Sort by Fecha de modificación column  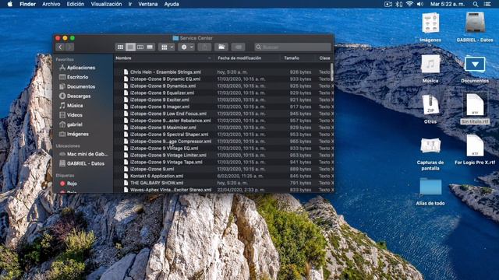[239, 58]
